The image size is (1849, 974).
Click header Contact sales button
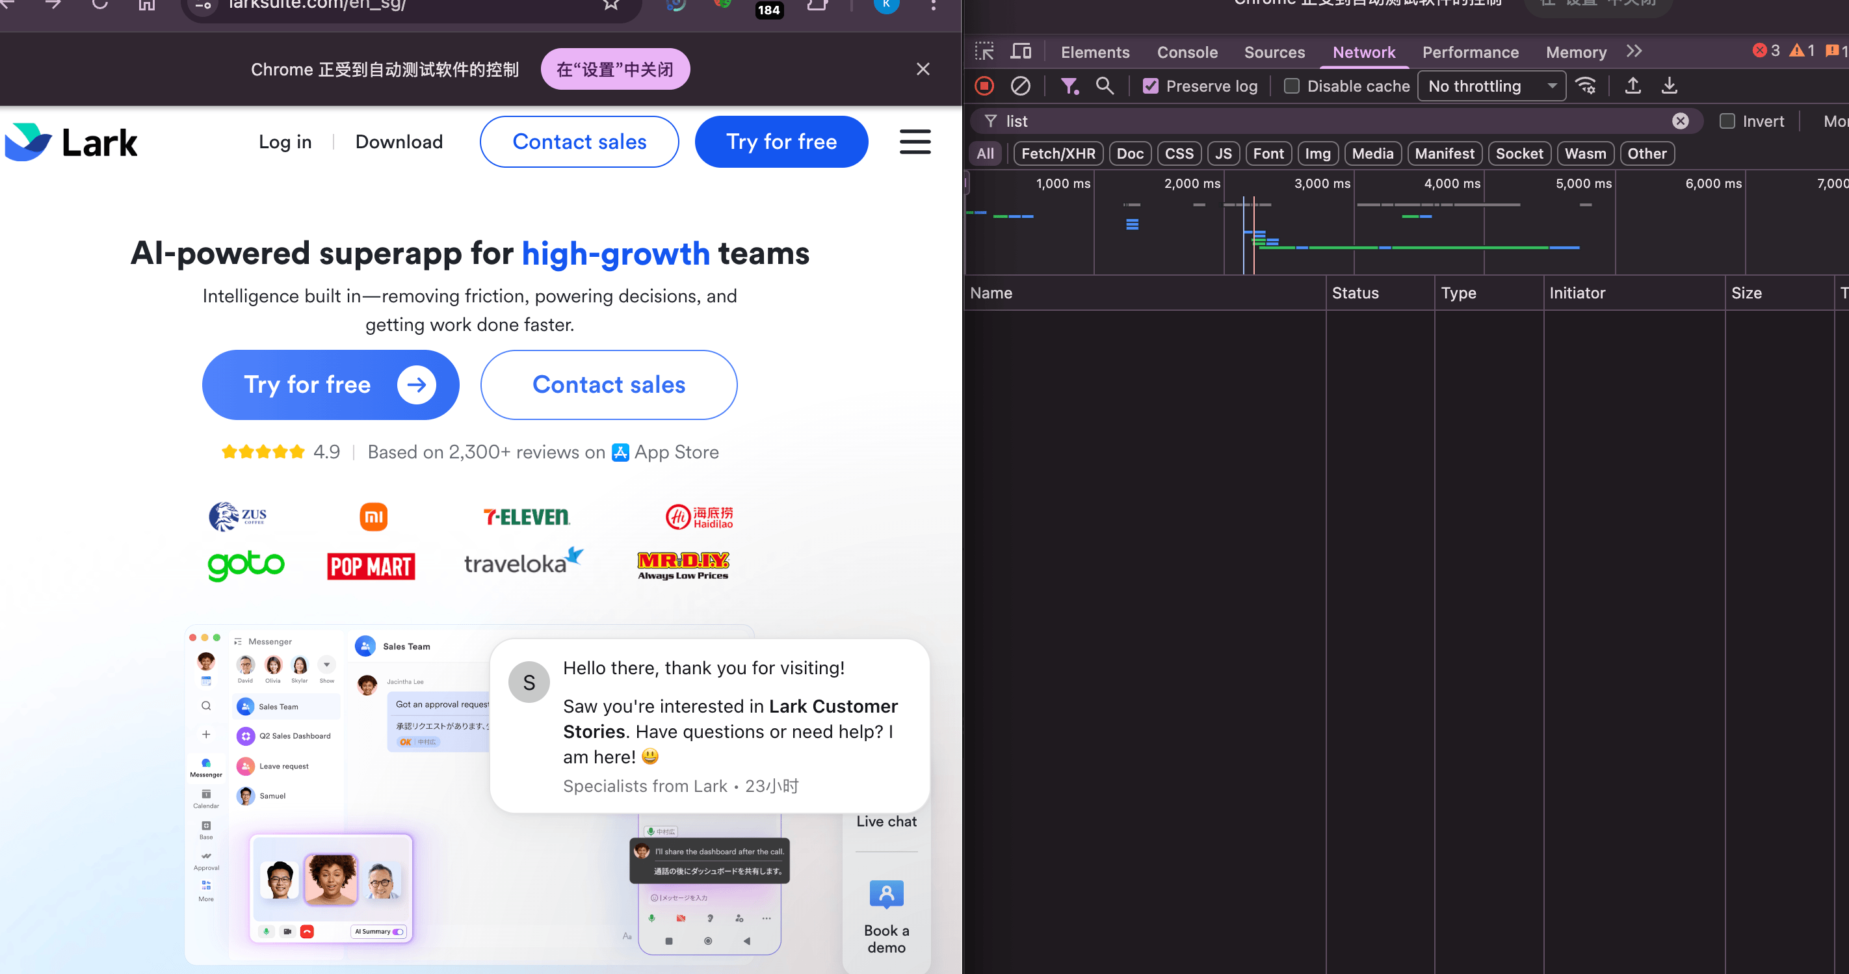tap(579, 142)
